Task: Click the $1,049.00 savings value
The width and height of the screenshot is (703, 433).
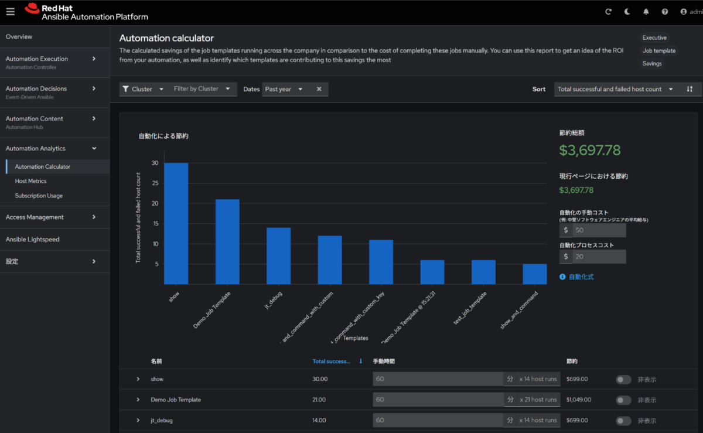Action: click(x=579, y=400)
